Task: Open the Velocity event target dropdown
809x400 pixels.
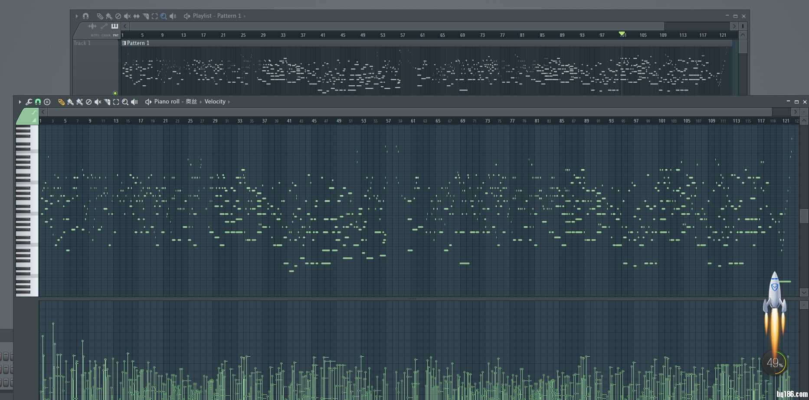Action: [x=215, y=102]
